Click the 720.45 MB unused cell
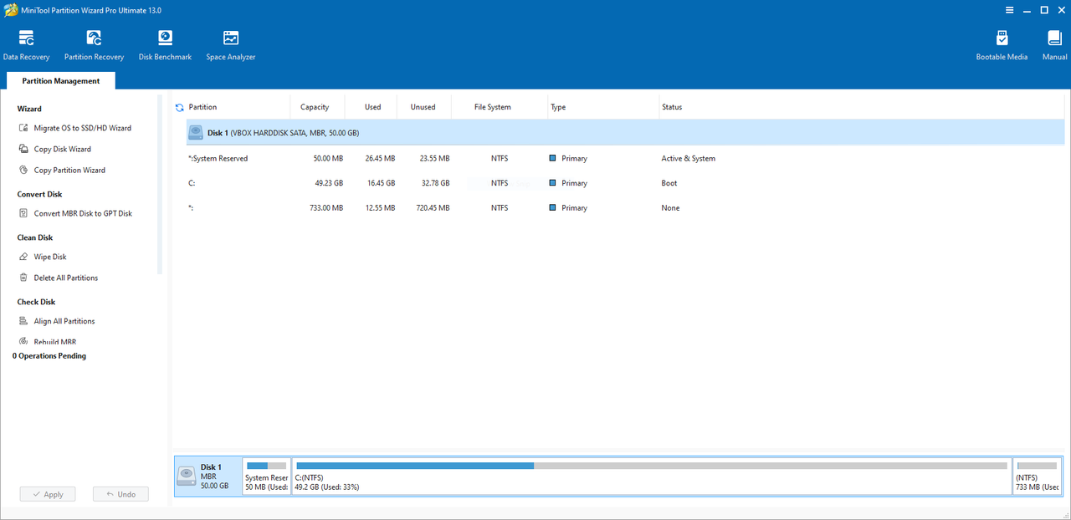 click(x=433, y=207)
